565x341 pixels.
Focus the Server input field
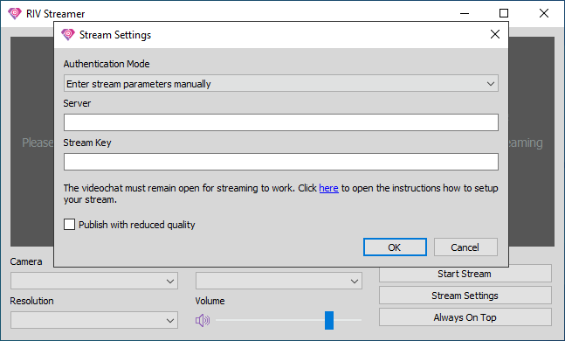coord(281,122)
